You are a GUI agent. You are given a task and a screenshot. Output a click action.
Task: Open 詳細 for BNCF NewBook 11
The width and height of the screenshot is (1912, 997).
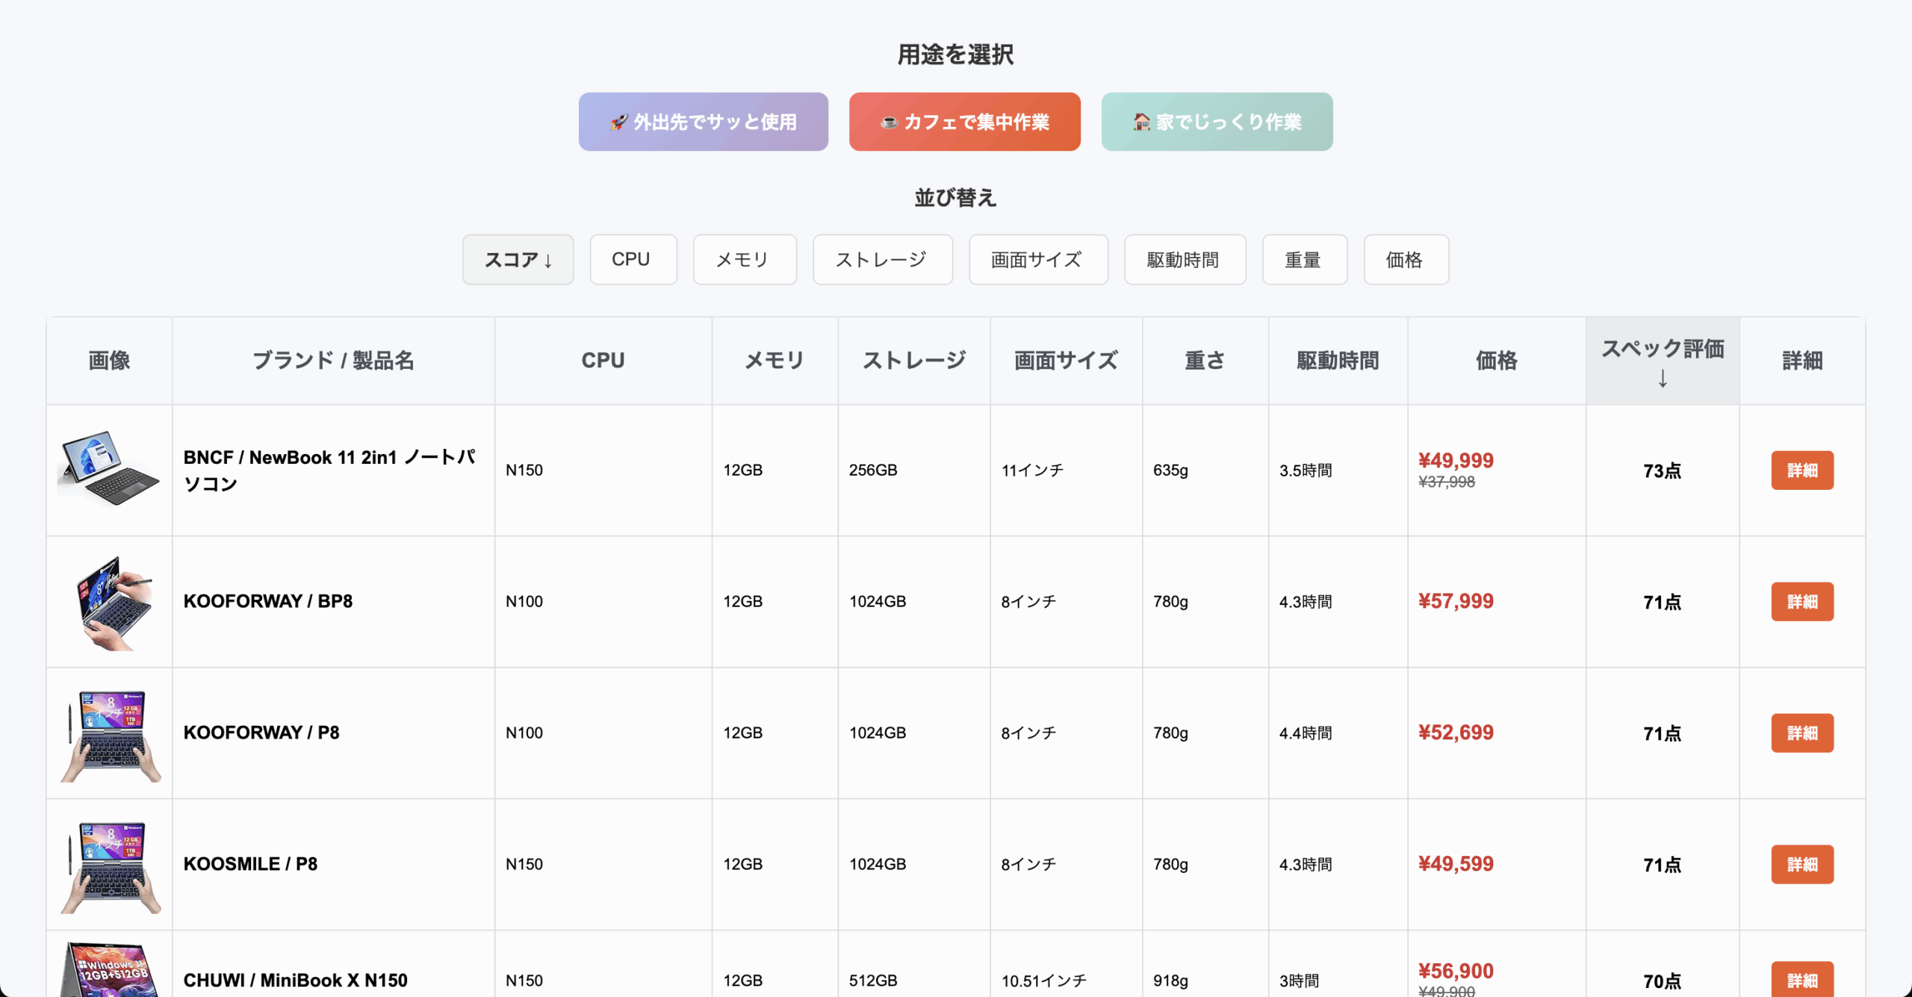pos(1801,470)
